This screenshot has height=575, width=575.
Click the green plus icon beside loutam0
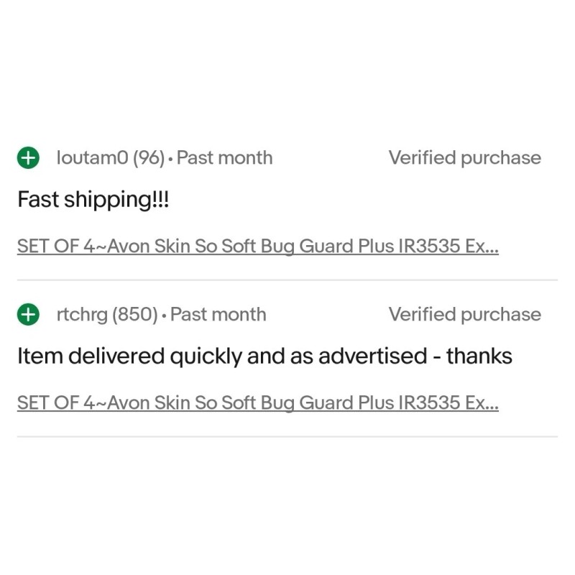click(28, 158)
